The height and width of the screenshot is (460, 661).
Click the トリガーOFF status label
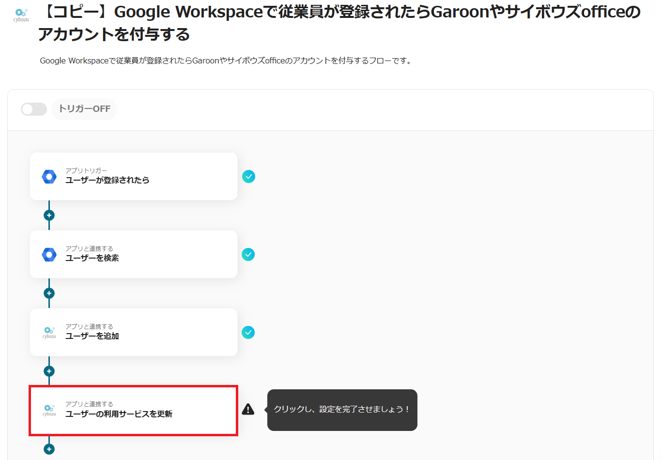point(84,109)
